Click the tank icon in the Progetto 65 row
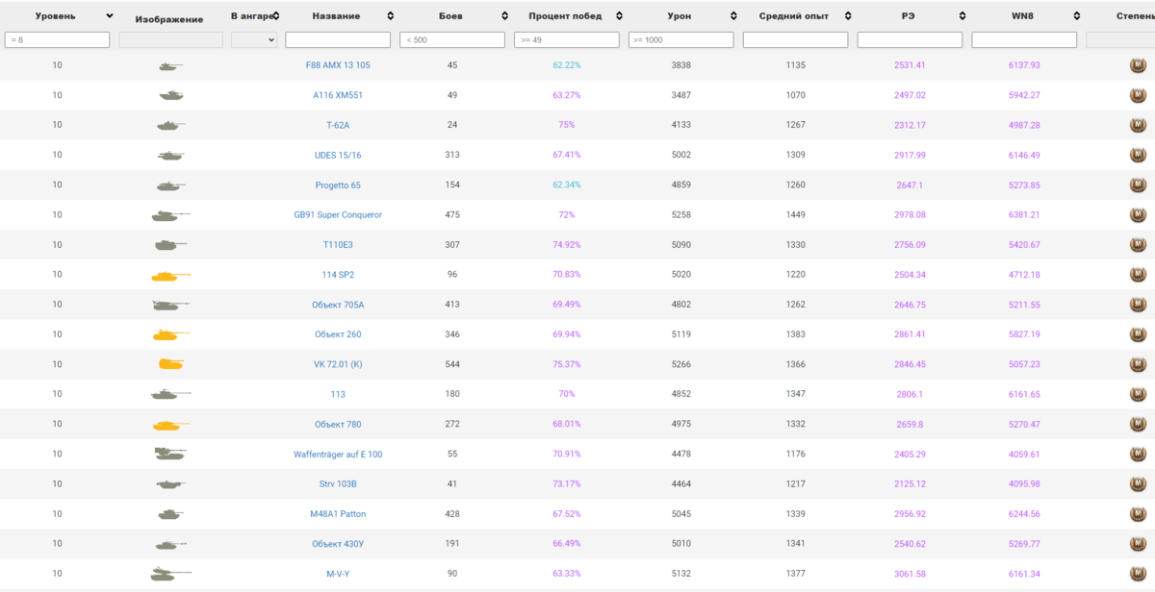This screenshot has width=1155, height=592. (170, 185)
